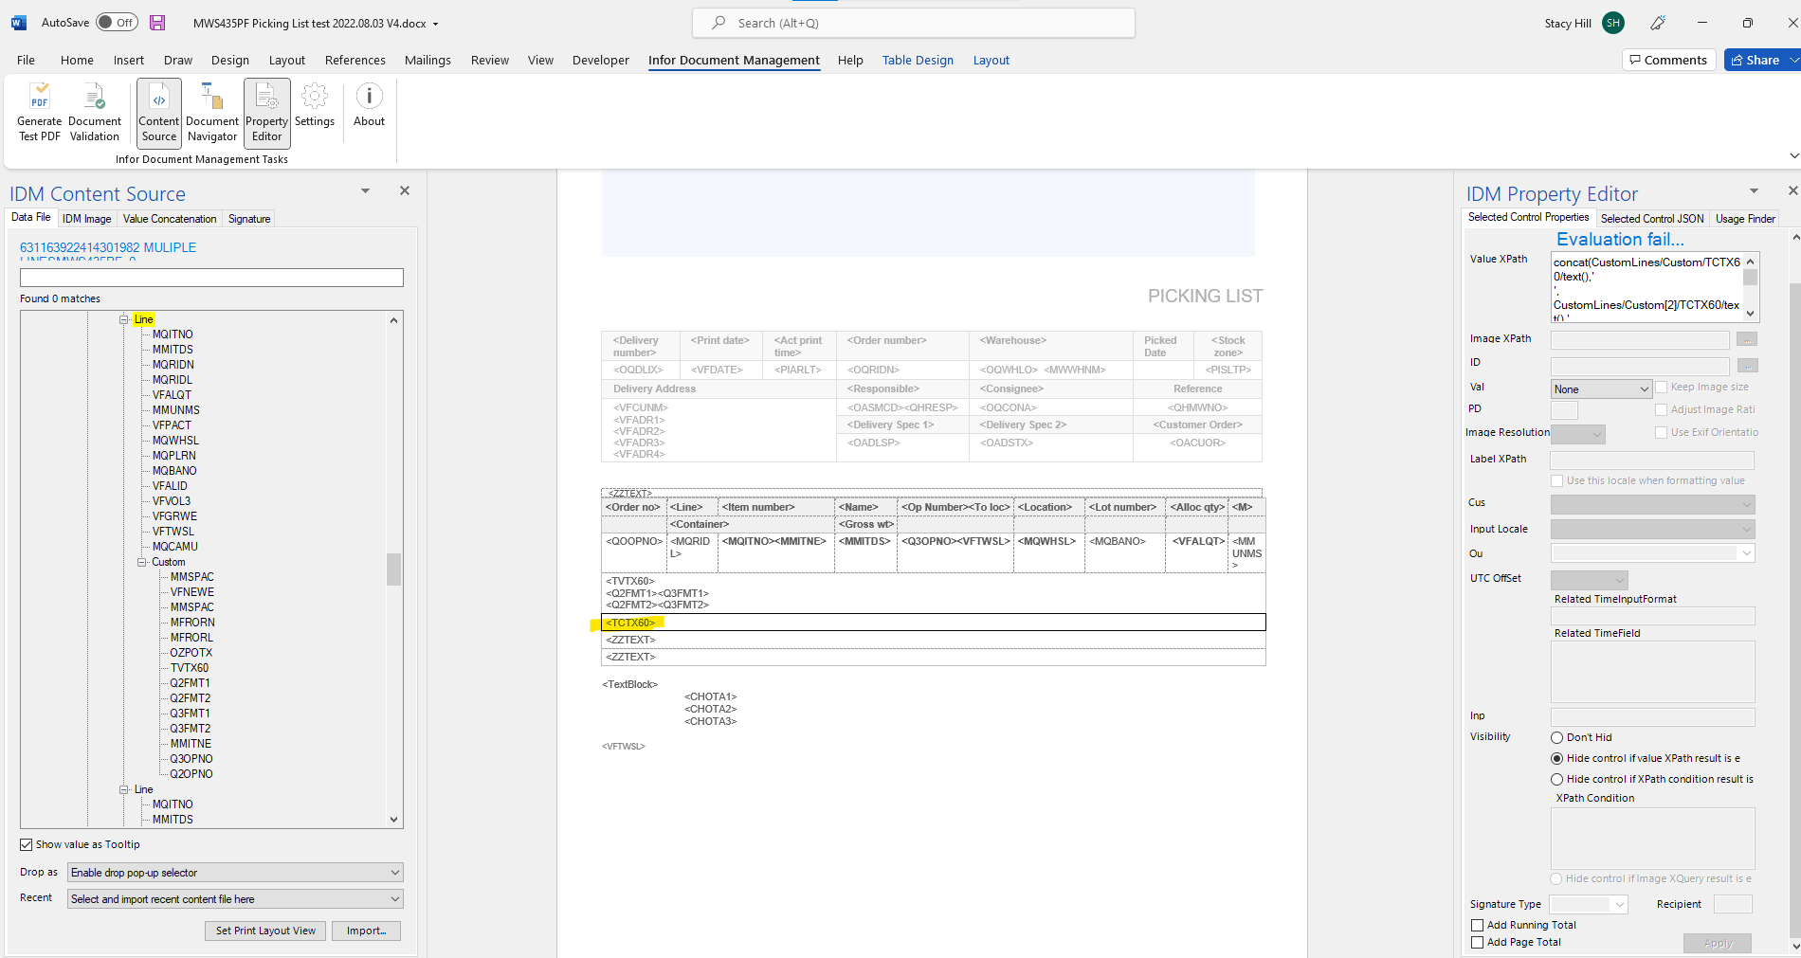Click the pen/coming soon icon in title bar
Screen dimensions: 1801x958
click(x=1658, y=23)
